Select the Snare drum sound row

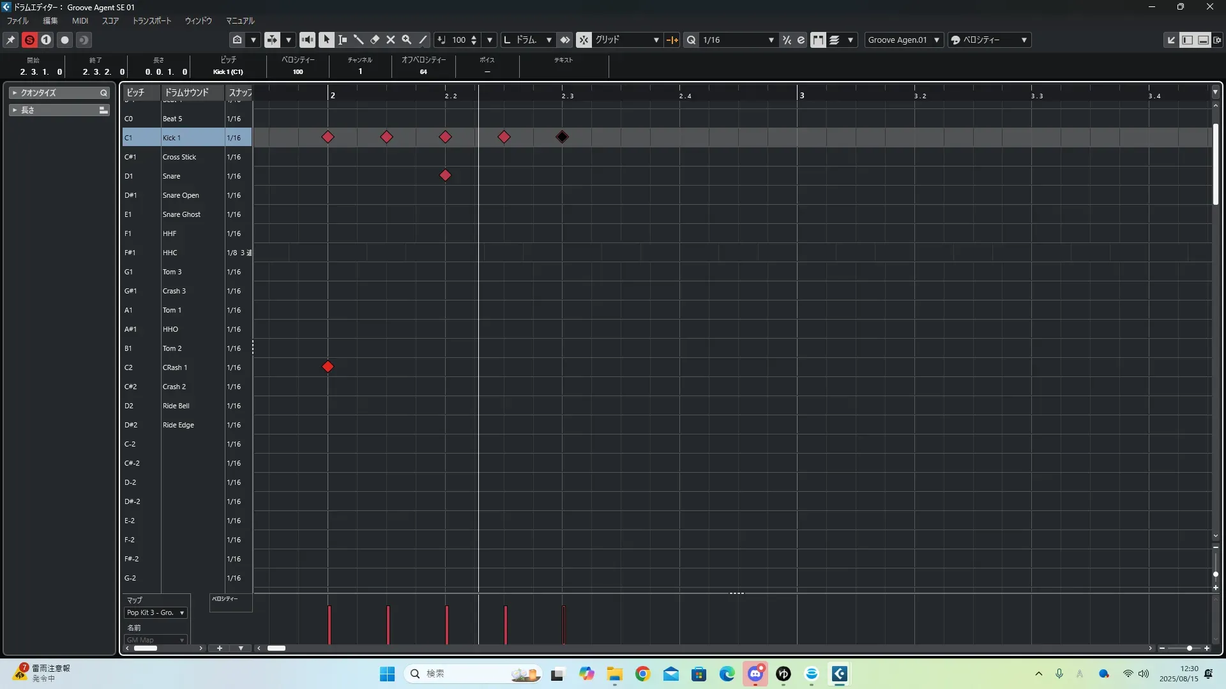tap(171, 176)
